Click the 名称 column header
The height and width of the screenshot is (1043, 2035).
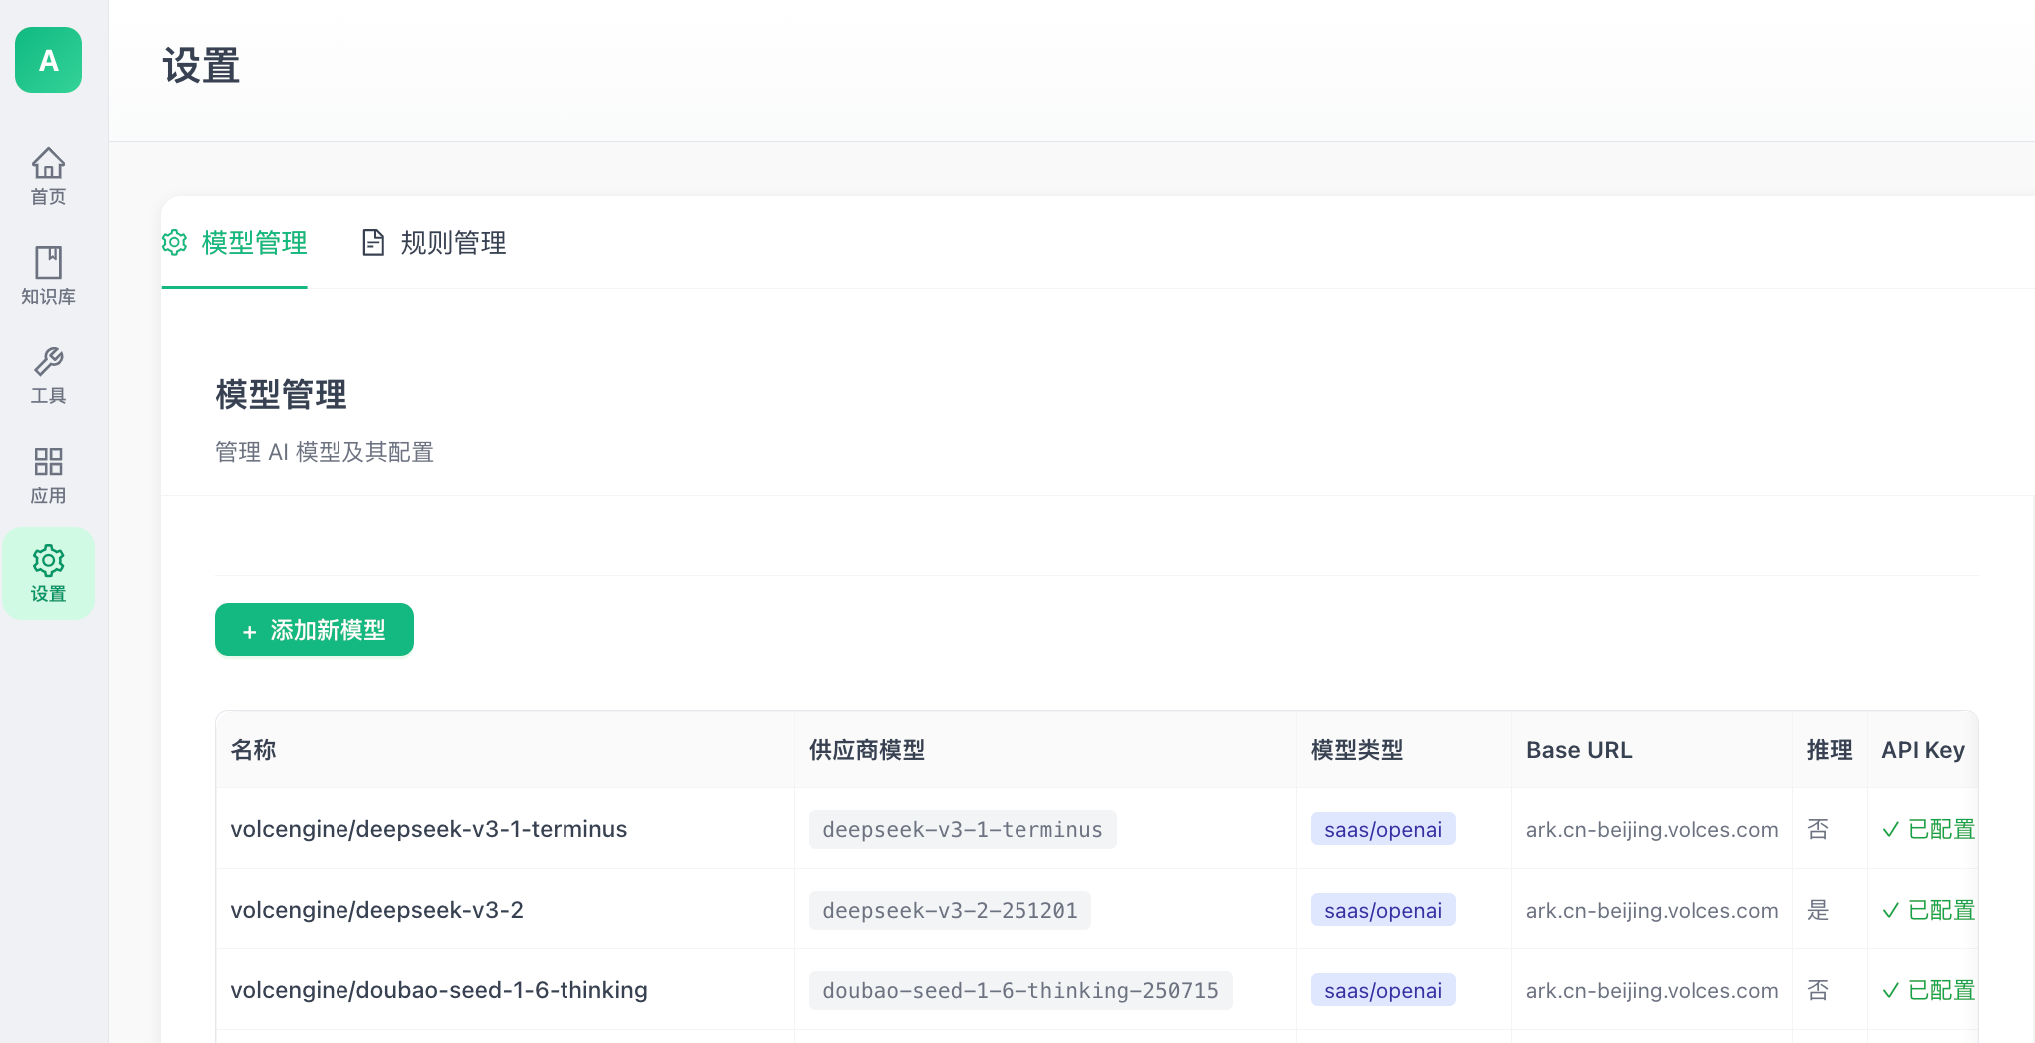pyautogui.click(x=253, y=750)
